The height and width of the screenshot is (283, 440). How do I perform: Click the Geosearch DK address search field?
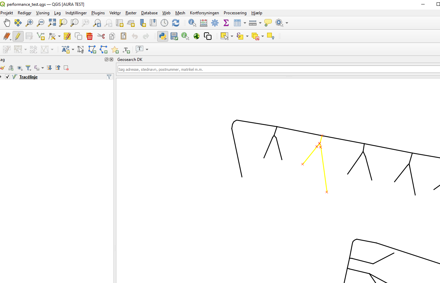click(x=279, y=69)
